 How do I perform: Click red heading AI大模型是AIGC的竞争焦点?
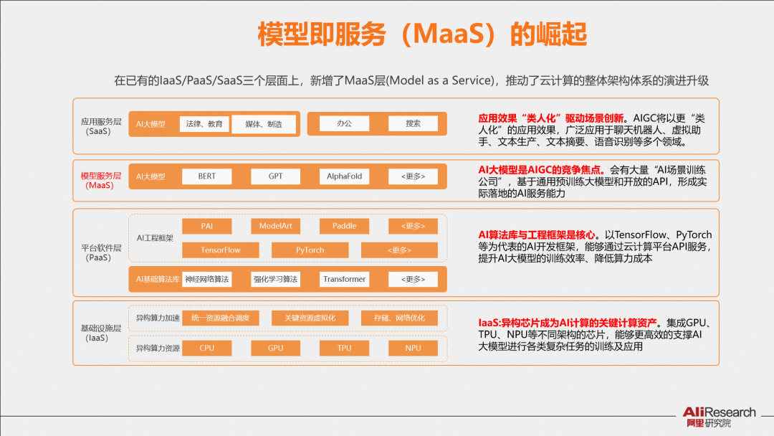(x=542, y=170)
